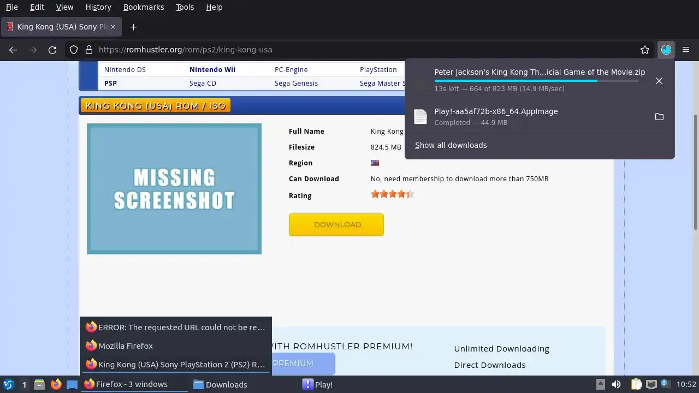This screenshot has height=393, width=699.
Task: Click the Missing Screenshot thumbnail
Action: [174, 189]
